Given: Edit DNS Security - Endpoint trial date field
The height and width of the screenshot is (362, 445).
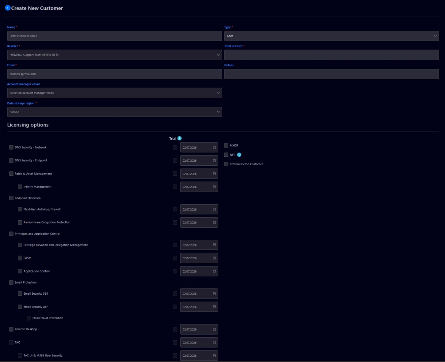Looking at the screenshot, I should (199, 160).
